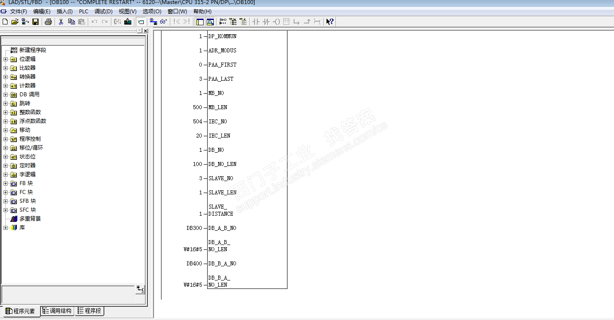Open the 选项(O) menu
Viewport: 614px width, 320px height.
click(x=152, y=11)
